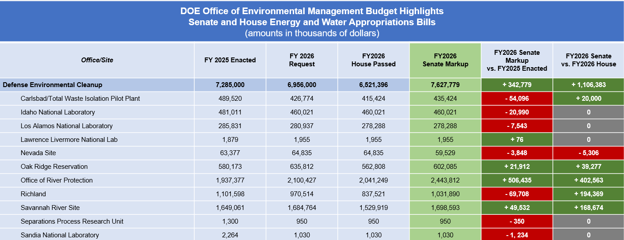Click the 481,011 Idaho enacted value
Viewport: 624px width, 240px height.
pos(230,112)
